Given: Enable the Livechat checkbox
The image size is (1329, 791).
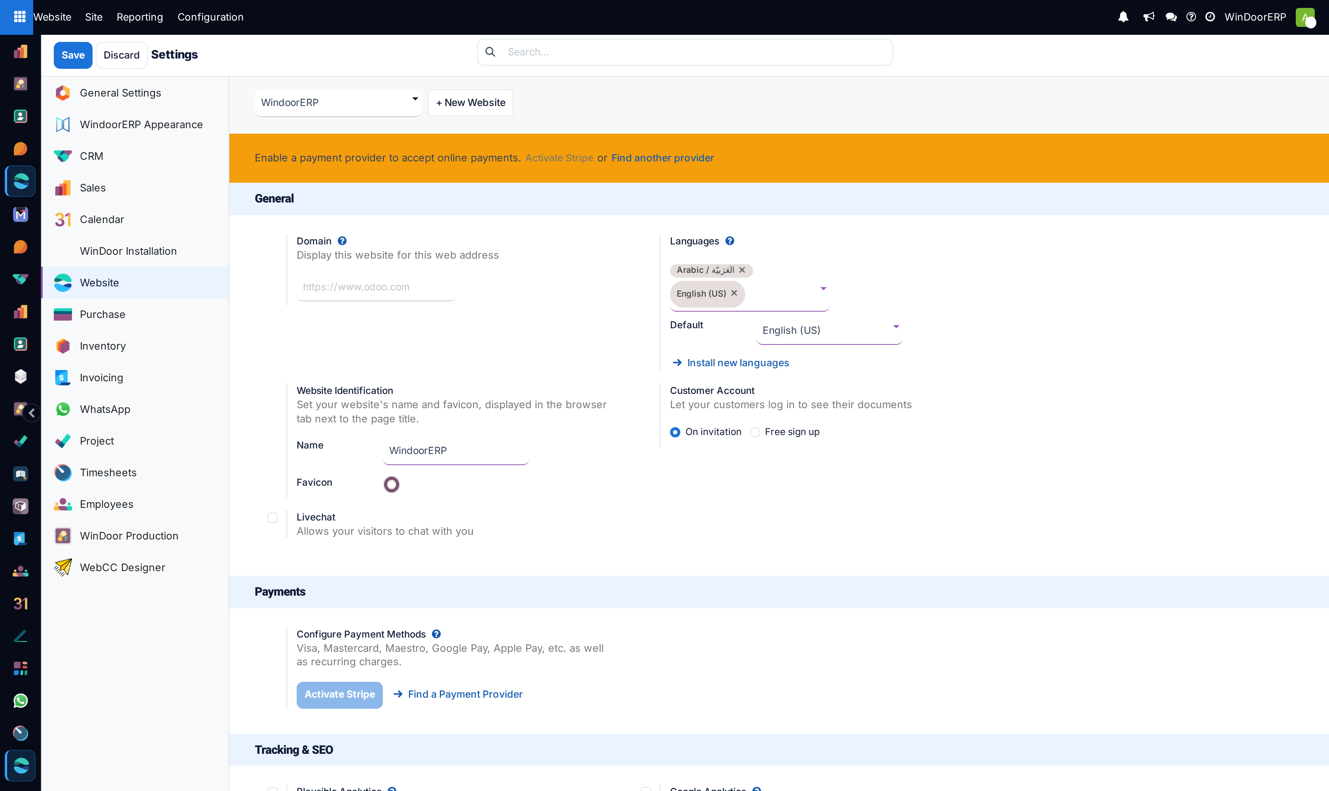Looking at the screenshot, I should (273, 518).
